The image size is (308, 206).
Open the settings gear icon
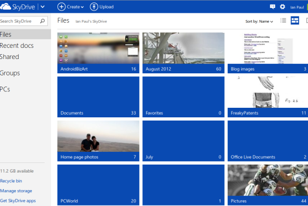coord(283,7)
